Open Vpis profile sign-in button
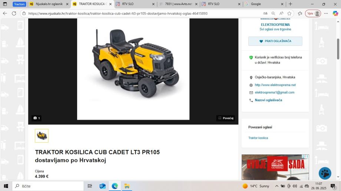Image resolution: width=341 pixels, height=191 pixels. [x=313, y=13]
